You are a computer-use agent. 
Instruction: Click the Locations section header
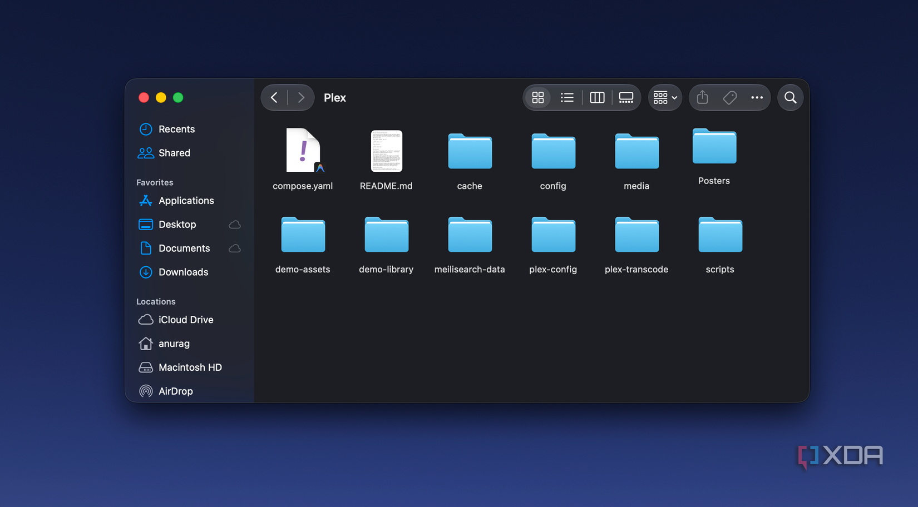[156, 301]
